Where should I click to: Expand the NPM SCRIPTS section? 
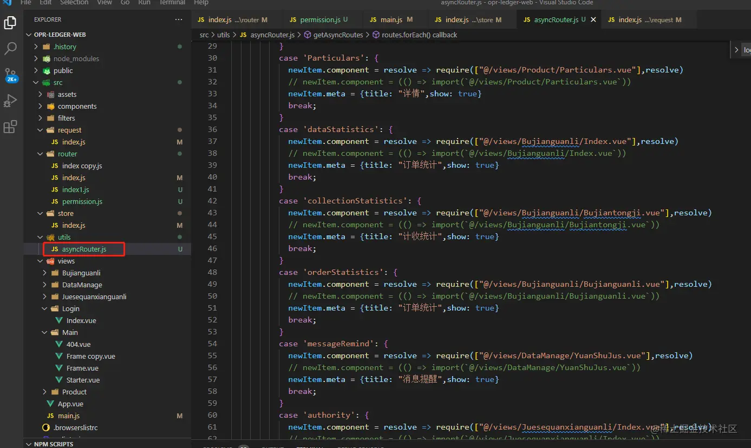[107, 444]
